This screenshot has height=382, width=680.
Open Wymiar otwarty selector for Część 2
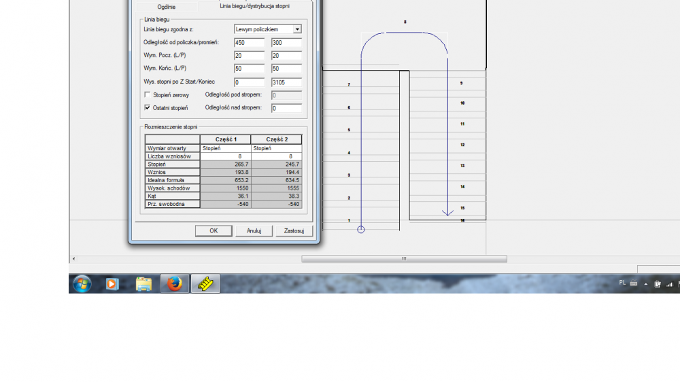click(276, 148)
